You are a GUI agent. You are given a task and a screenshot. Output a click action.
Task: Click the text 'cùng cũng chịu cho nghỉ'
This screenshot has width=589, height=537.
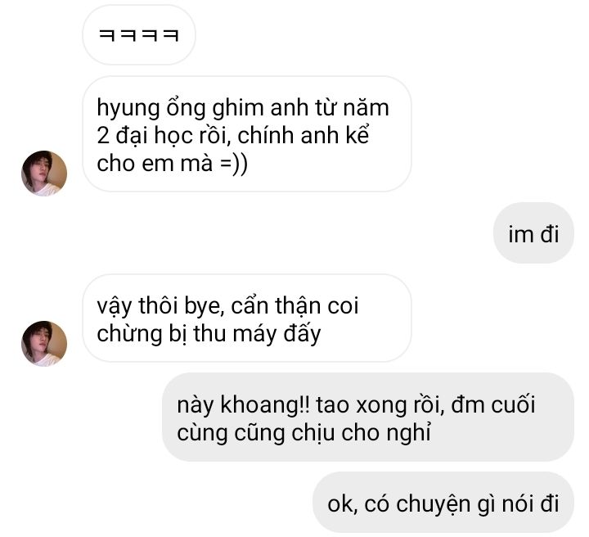pyautogui.click(x=303, y=432)
